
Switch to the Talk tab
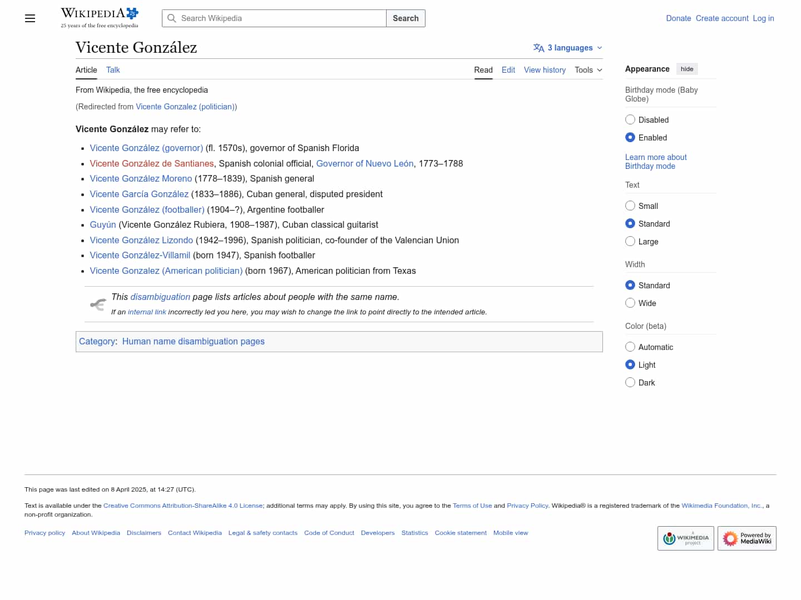[x=113, y=70]
